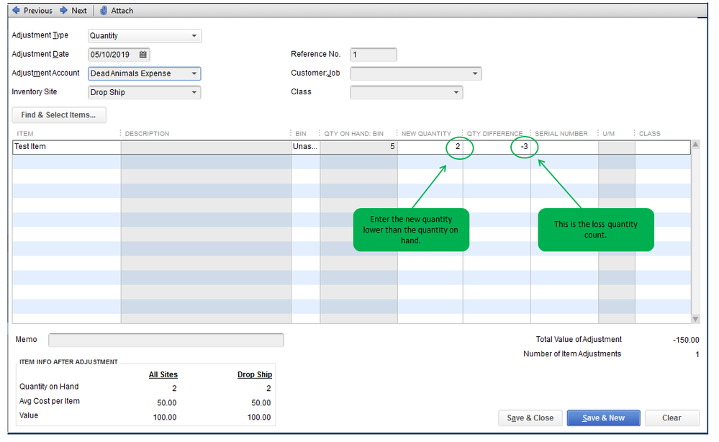Select the Serial Number cell for Test Item
Screen dimensions: 719x442
[x=564, y=147]
